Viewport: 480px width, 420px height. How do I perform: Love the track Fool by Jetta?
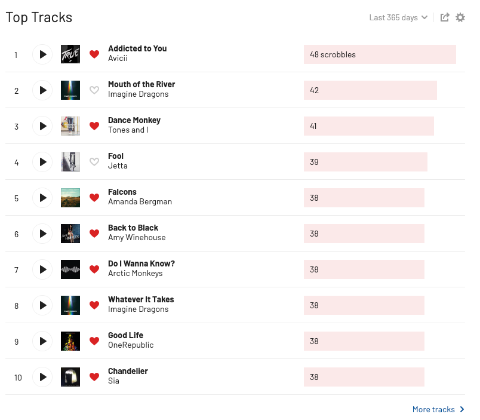[94, 162]
